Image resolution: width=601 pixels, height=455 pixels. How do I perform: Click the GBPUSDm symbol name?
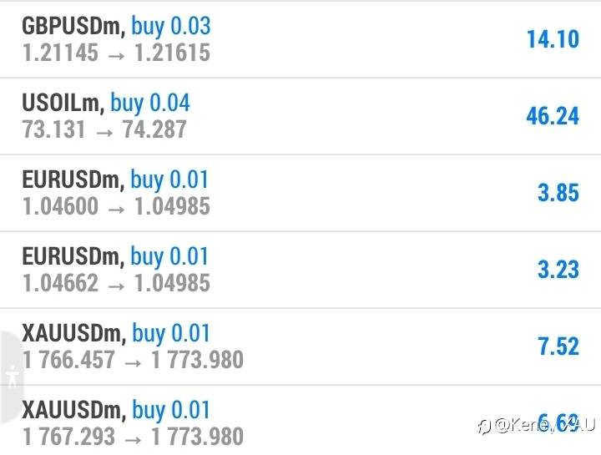coord(73,26)
